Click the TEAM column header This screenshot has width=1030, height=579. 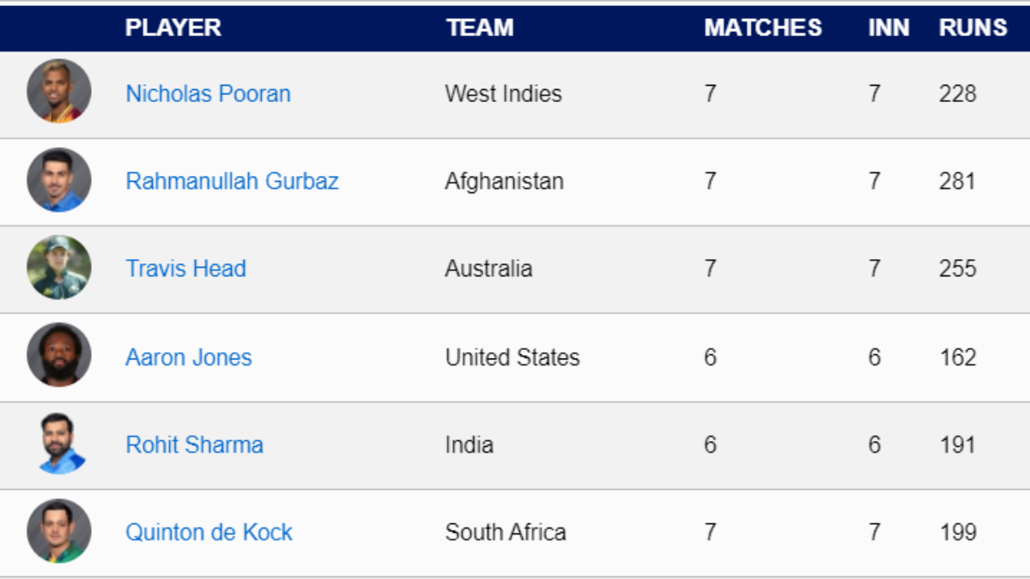[479, 27]
